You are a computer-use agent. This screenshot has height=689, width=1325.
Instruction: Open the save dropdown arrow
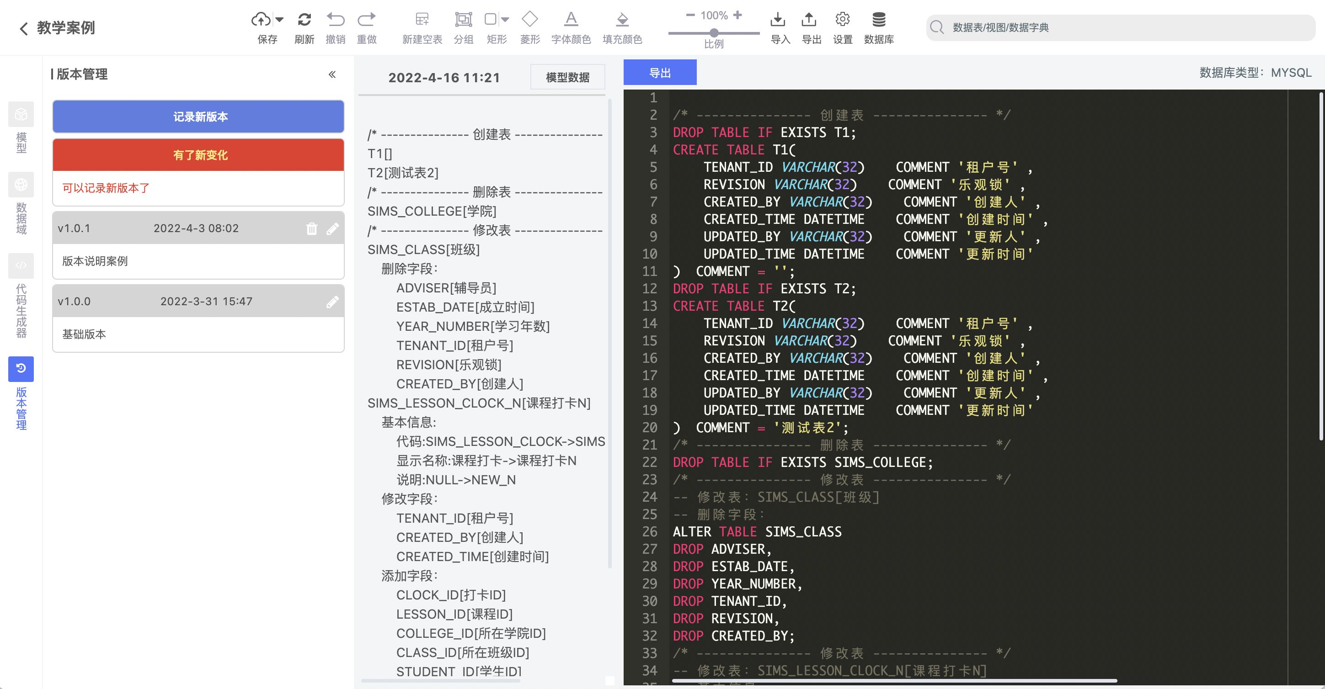pos(279,20)
